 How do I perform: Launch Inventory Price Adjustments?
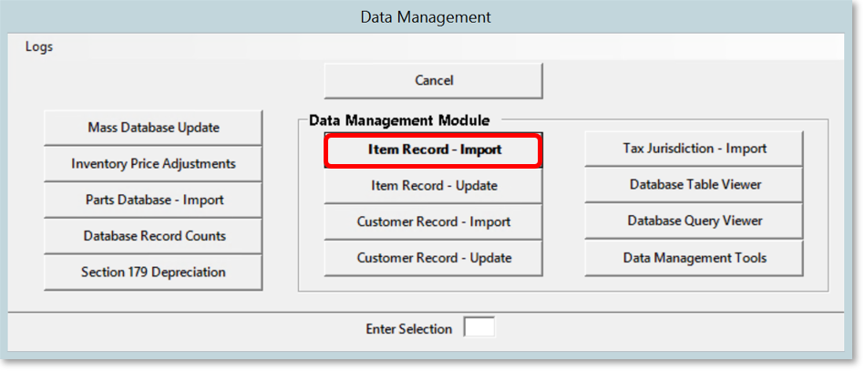click(x=153, y=164)
